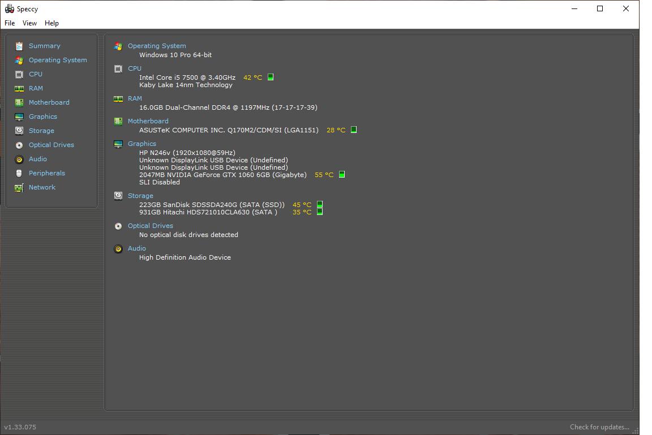This screenshot has height=435, width=652.
Task: Click "Intel Core i5 7500 @ 3.40GHz" text
Action: click(x=187, y=77)
